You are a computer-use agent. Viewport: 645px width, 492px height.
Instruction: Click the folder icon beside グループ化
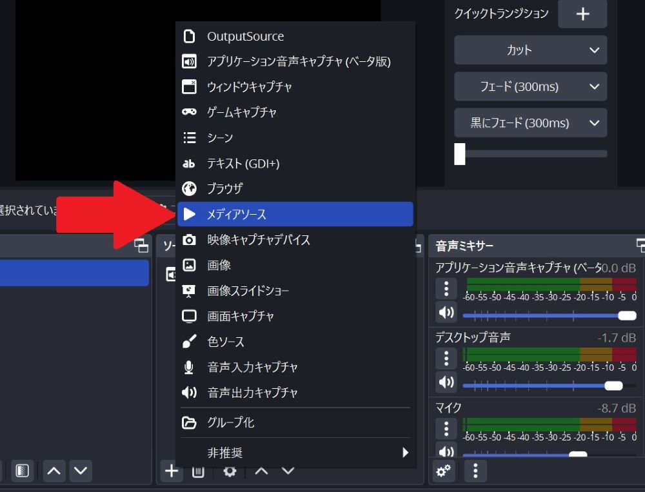[x=189, y=422]
